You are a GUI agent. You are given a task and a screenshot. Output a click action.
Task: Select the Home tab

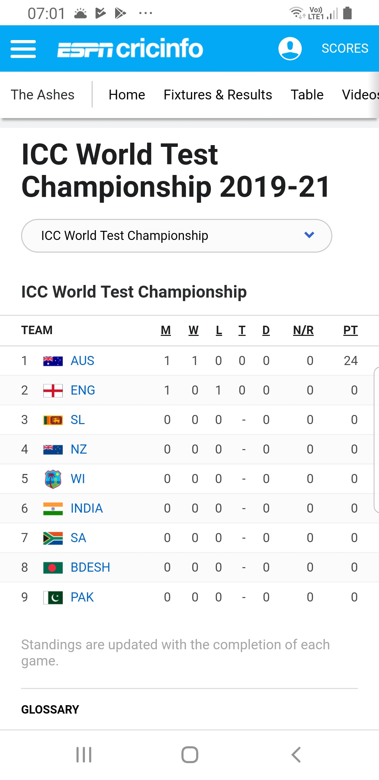point(127,95)
